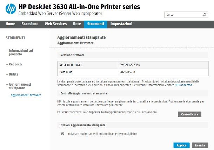
Task: Open Aggiornamenti firmware sidebar link
Action: 26,95
